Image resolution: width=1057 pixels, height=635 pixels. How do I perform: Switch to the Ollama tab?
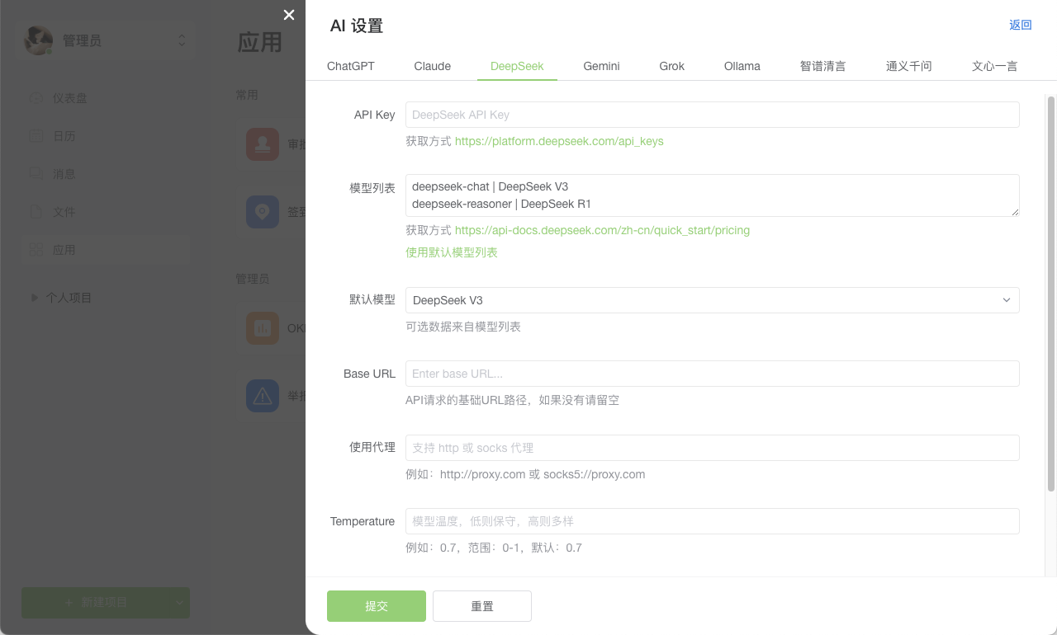(742, 66)
